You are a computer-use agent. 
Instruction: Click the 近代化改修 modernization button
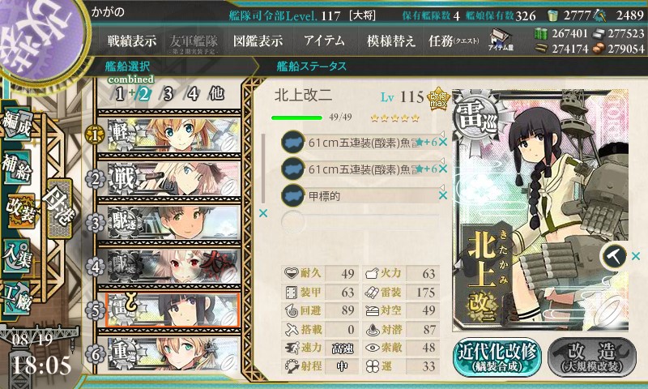[497, 357]
